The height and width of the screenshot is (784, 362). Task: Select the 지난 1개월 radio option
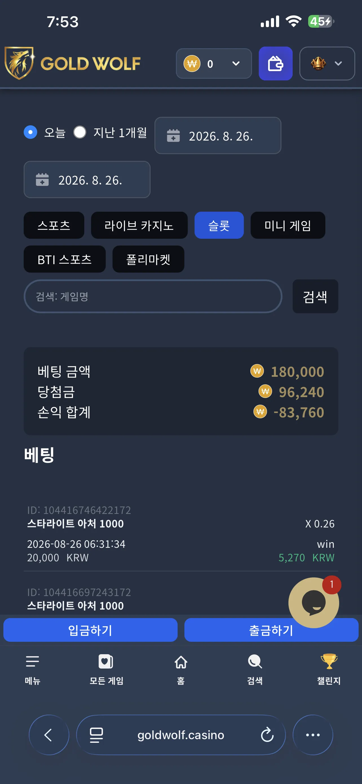click(x=80, y=132)
